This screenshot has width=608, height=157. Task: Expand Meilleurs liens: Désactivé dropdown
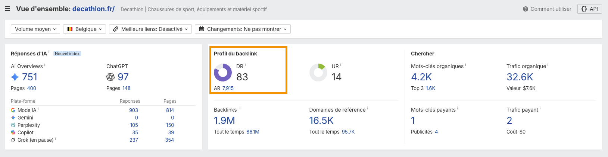[150, 29]
